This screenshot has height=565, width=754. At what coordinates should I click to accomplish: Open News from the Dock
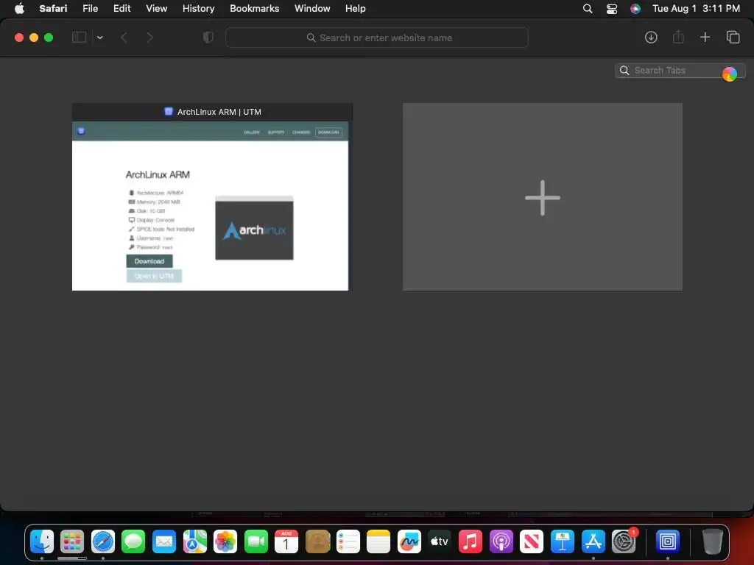(532, 541)
